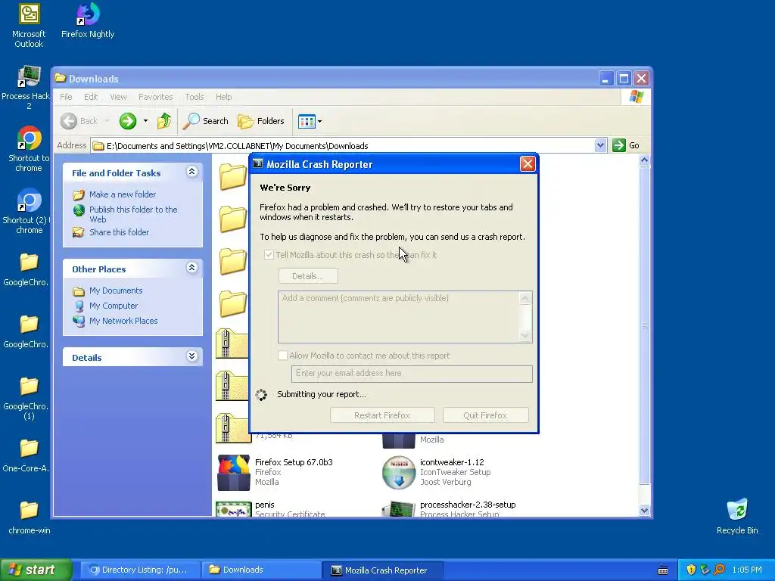Switch to Downloads taskbar button

262,570
